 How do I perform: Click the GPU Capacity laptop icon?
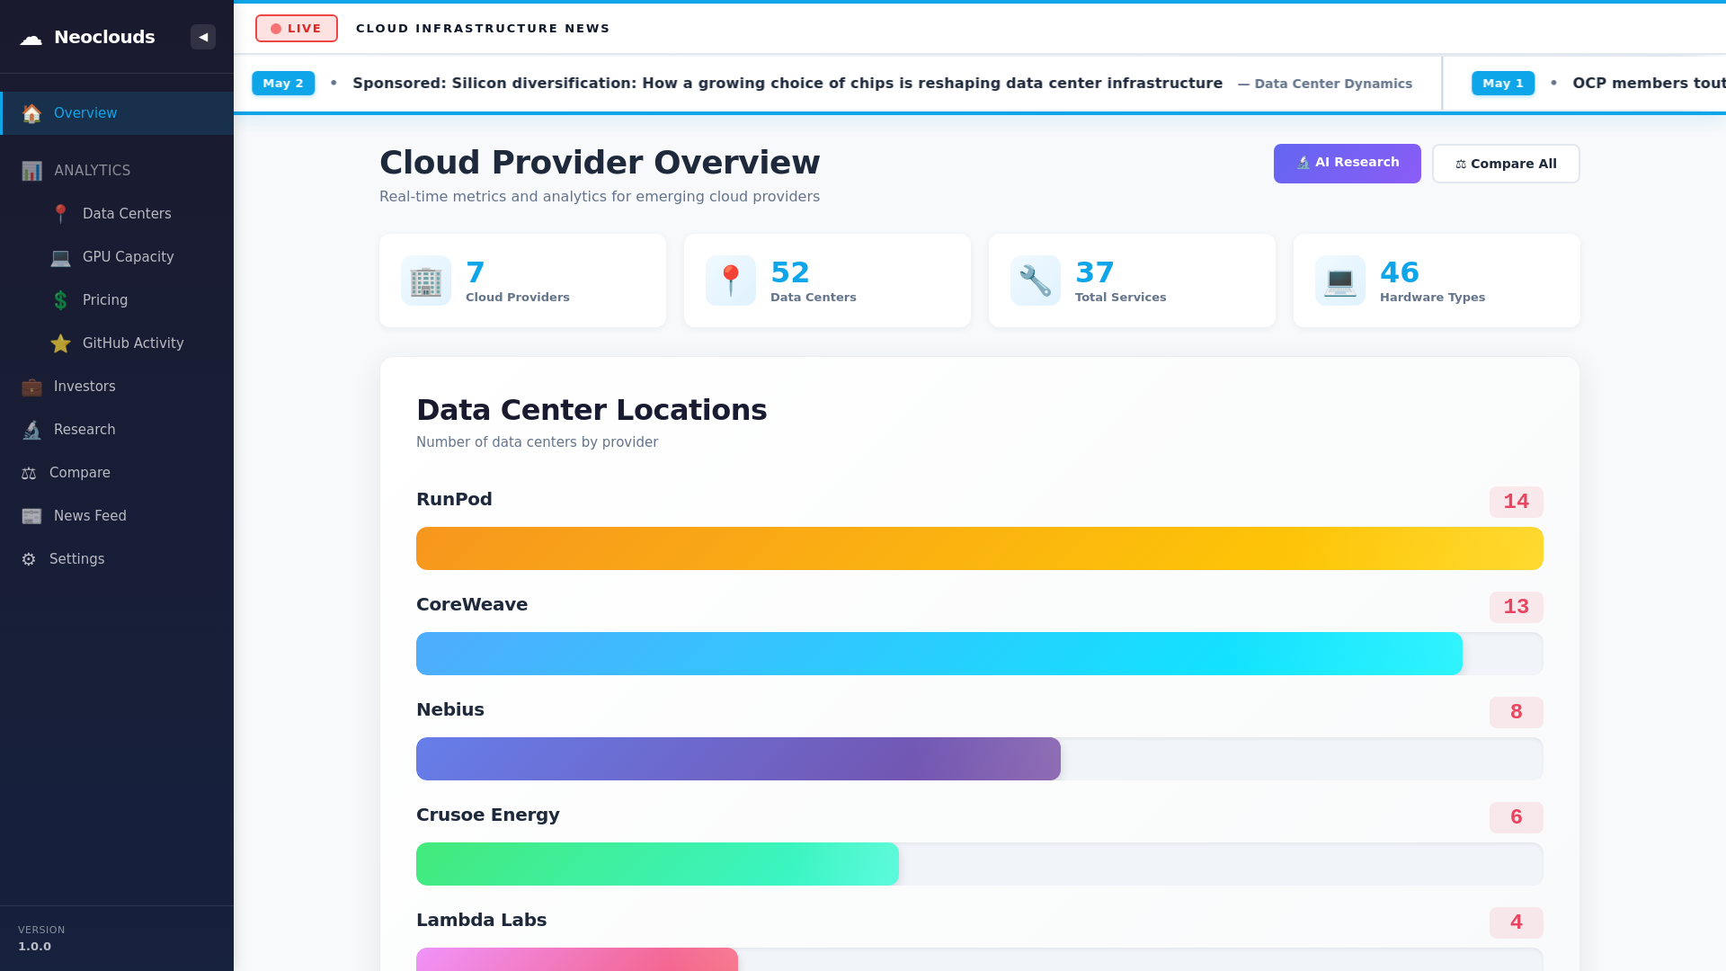60,257
